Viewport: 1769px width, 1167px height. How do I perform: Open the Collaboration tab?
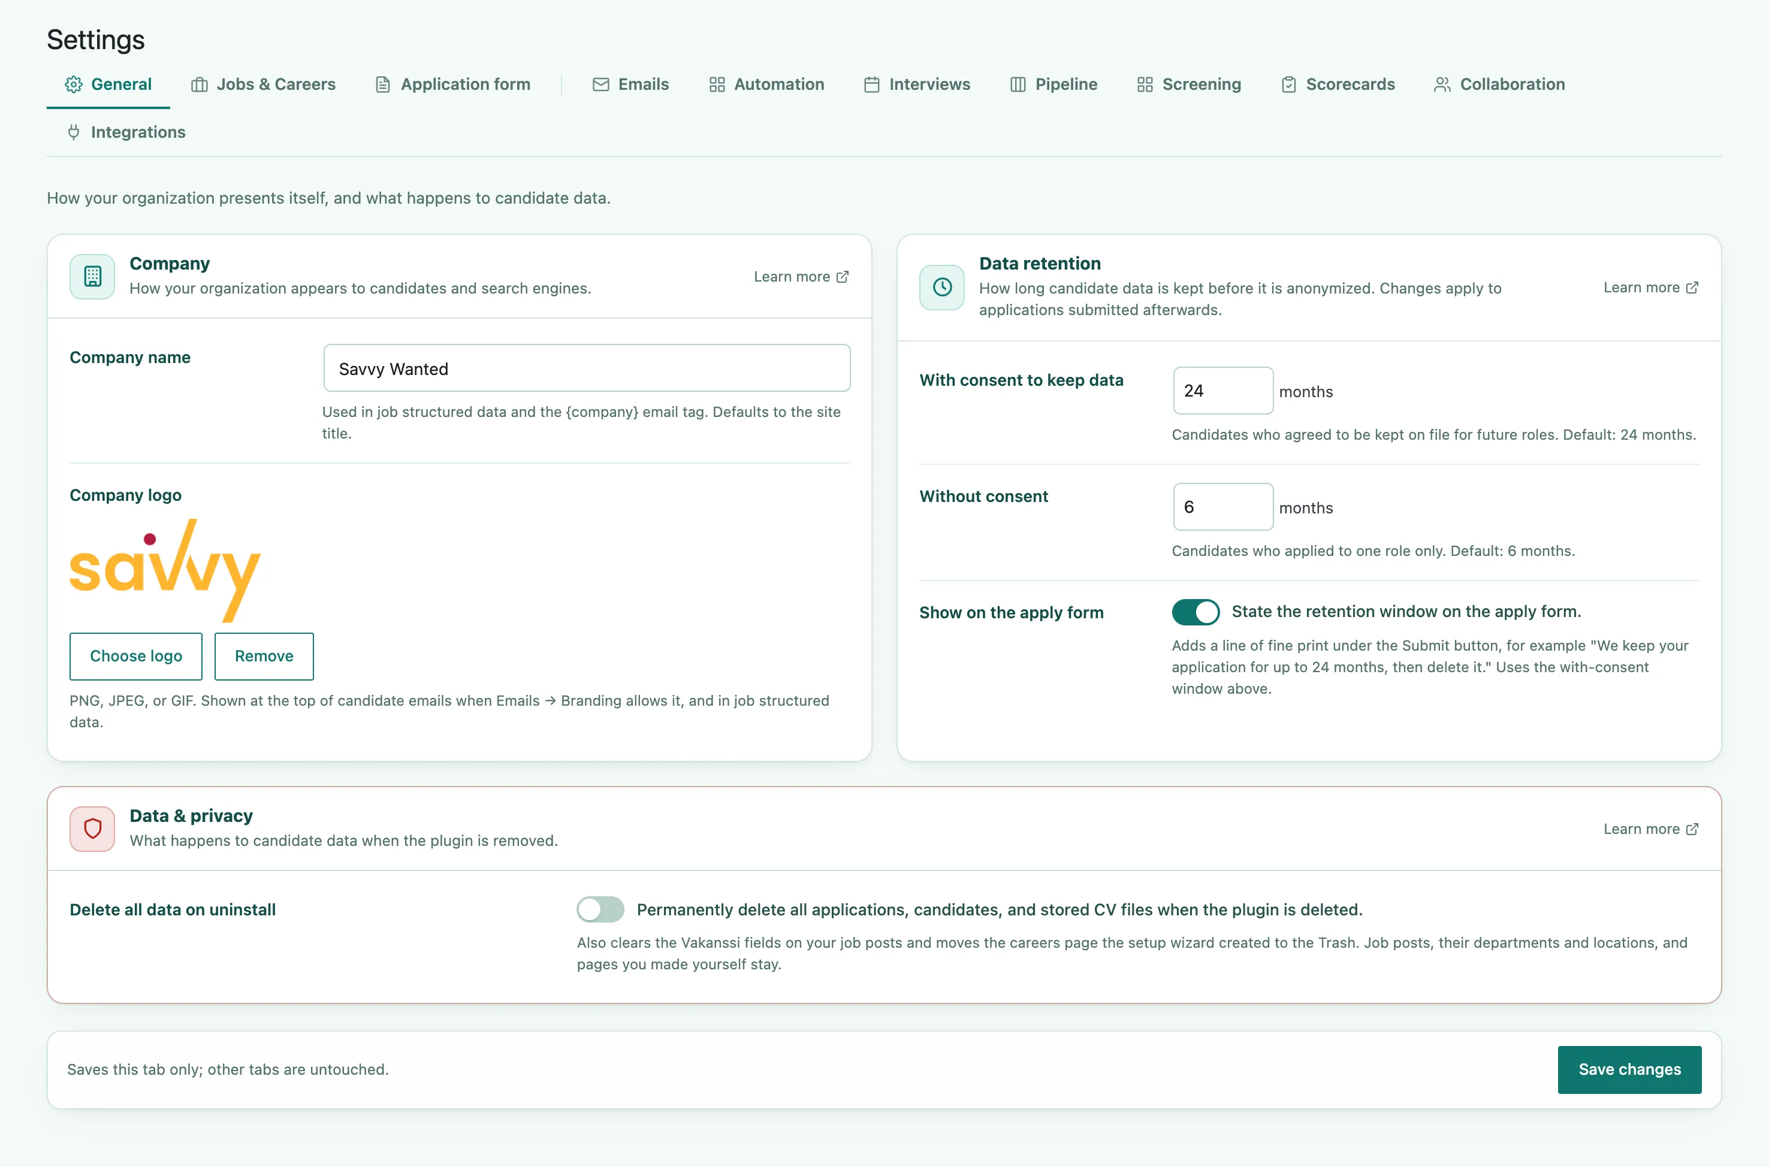pos(1499,84)
